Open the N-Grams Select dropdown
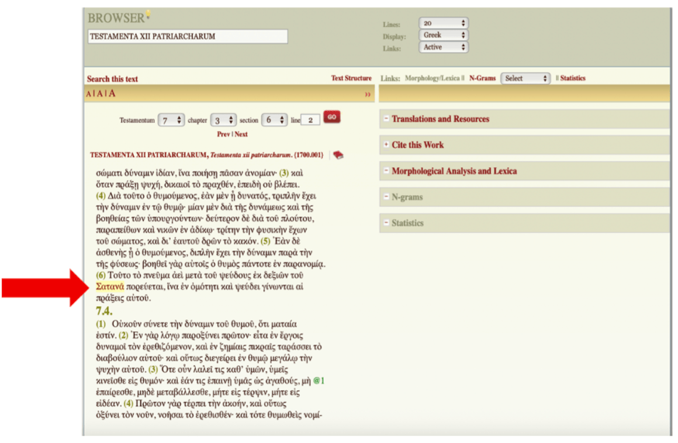678x443 pixels. pyautogui.click(x=525, y=78)
